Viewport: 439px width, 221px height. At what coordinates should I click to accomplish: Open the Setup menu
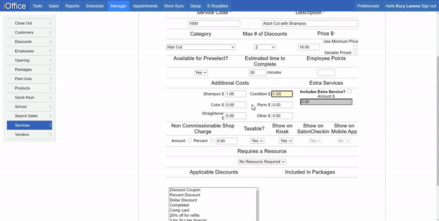[195, 6]
